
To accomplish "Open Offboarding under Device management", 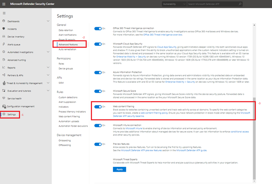I will click(x=65, y=145).
